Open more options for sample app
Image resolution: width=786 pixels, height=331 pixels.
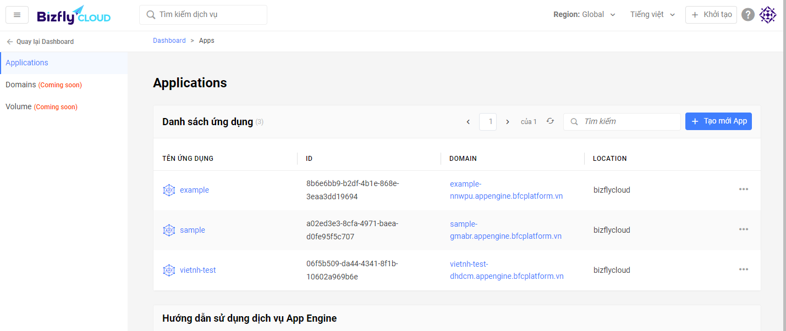[743, 229]
